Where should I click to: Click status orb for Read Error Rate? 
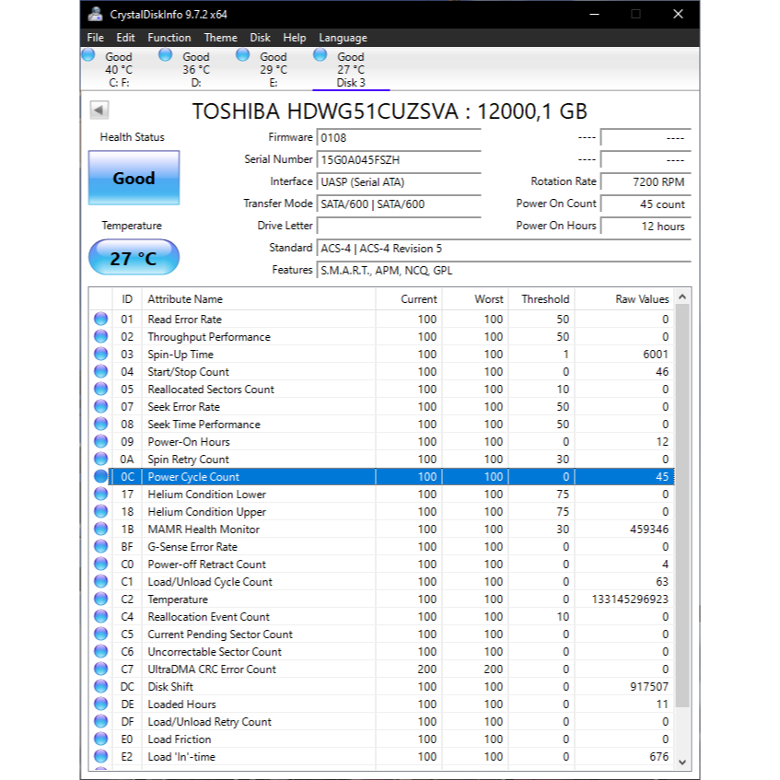pyautogui.click(x=100, y=320)
